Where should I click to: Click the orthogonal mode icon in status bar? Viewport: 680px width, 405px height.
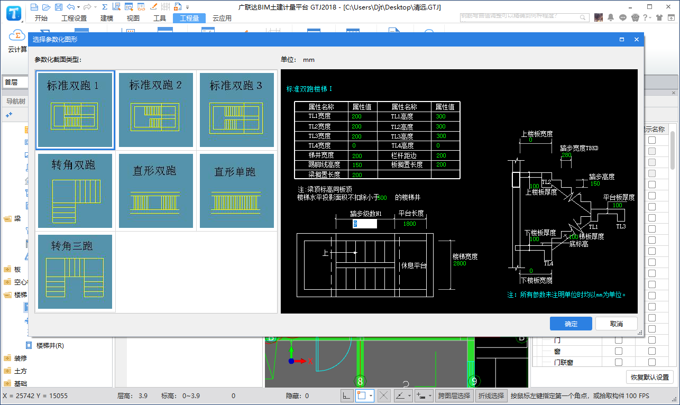[347, 395]
